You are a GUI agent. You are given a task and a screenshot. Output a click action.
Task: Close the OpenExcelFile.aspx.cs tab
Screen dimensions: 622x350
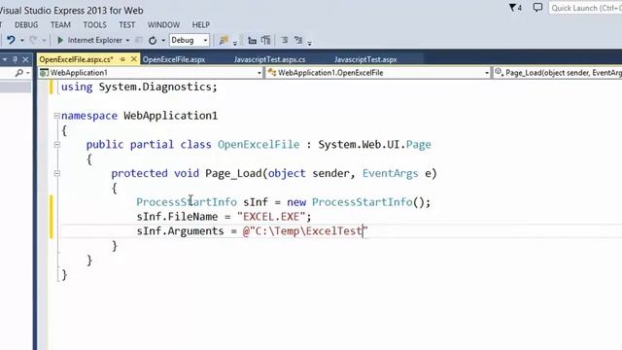click(x=134, y=59)
